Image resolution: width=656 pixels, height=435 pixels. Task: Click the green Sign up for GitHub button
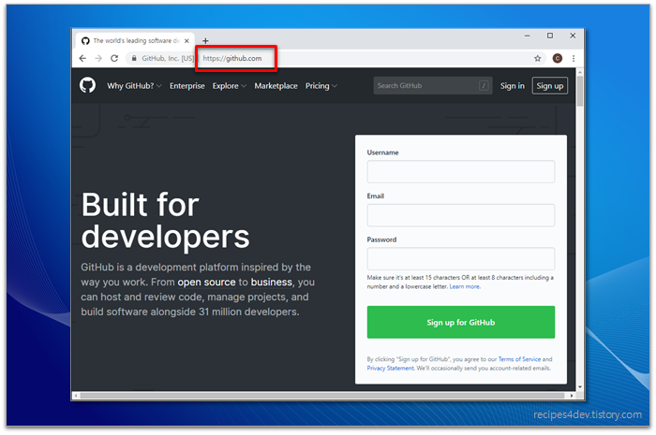(461, 323)
